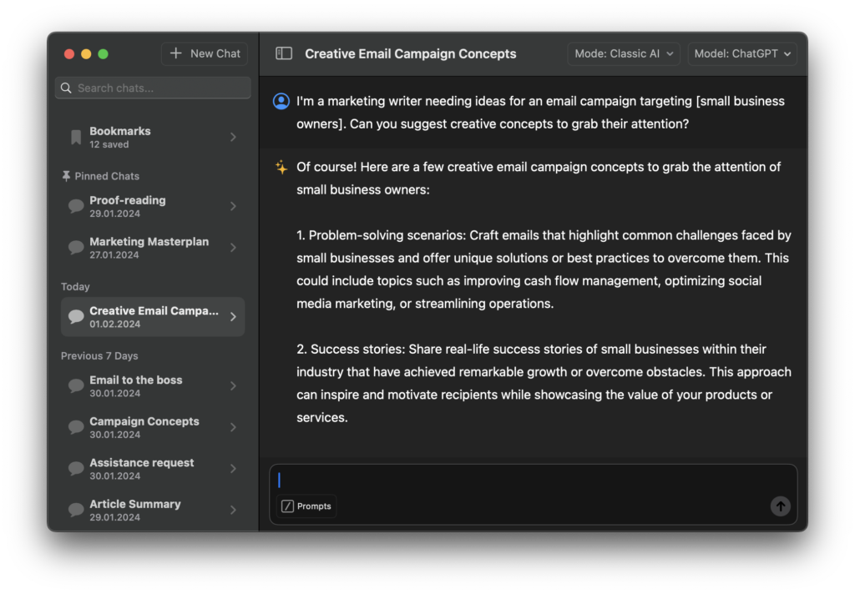This screenshot has height=594, width=855.
Task: Open the Proof-reading pinned chat
Action: click(x=153, y=207)
